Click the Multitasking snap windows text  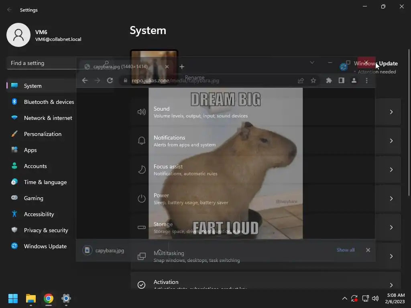pyautogui.click(x=197, y=260)
